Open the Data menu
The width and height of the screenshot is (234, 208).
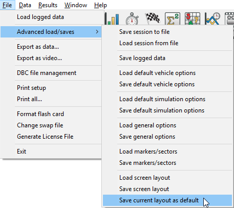(25, 5)
